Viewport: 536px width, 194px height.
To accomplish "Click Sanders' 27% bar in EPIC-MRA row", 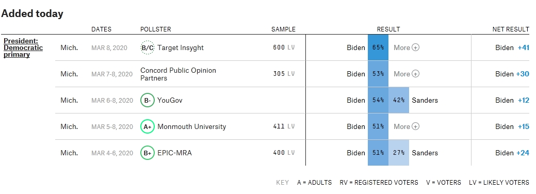I will click(399, 153).
